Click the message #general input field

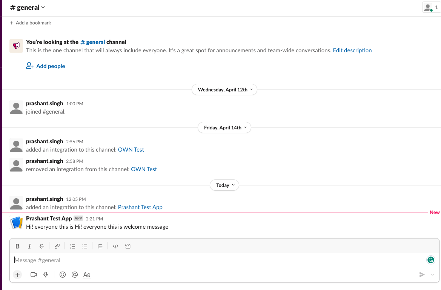(151, 260)
